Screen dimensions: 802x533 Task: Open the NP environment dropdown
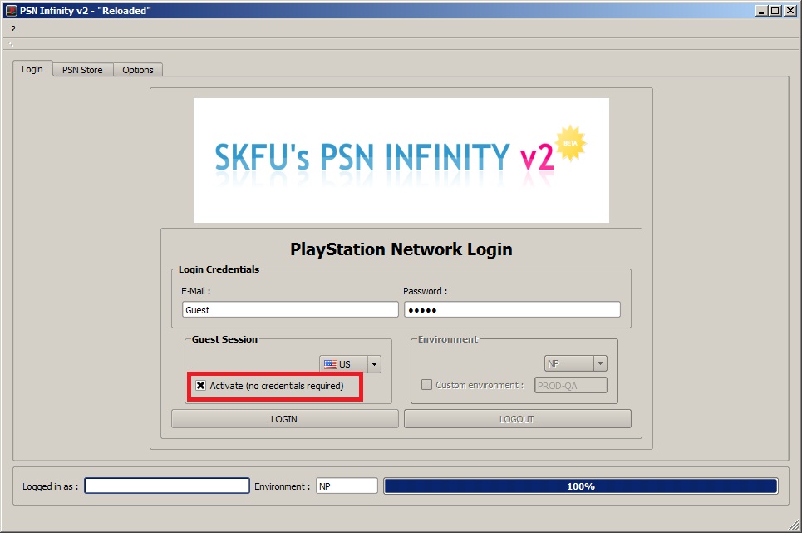(575, 363)
